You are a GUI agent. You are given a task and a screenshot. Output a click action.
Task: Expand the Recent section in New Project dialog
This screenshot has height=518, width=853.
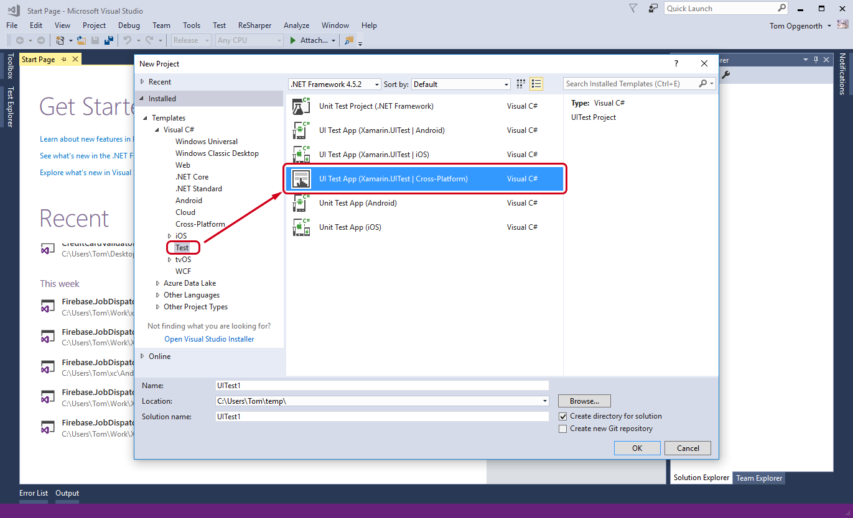142,82
